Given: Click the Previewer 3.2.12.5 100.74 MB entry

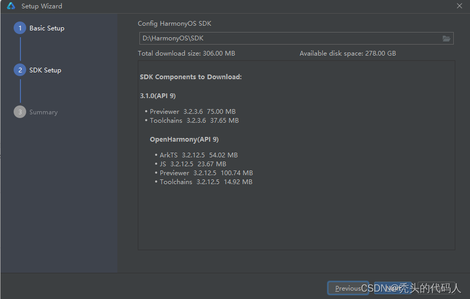Looking at the screenshot, I should tap(206, 173).
